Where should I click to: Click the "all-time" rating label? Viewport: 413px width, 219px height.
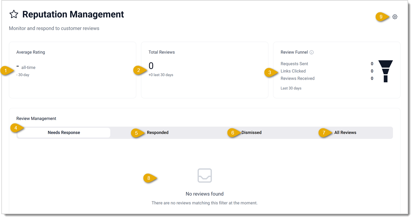(x=28, y=67)
